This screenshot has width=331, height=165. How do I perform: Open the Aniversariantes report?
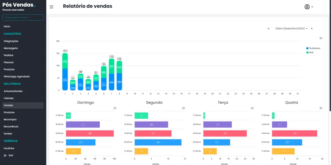[x=13, y=91]
